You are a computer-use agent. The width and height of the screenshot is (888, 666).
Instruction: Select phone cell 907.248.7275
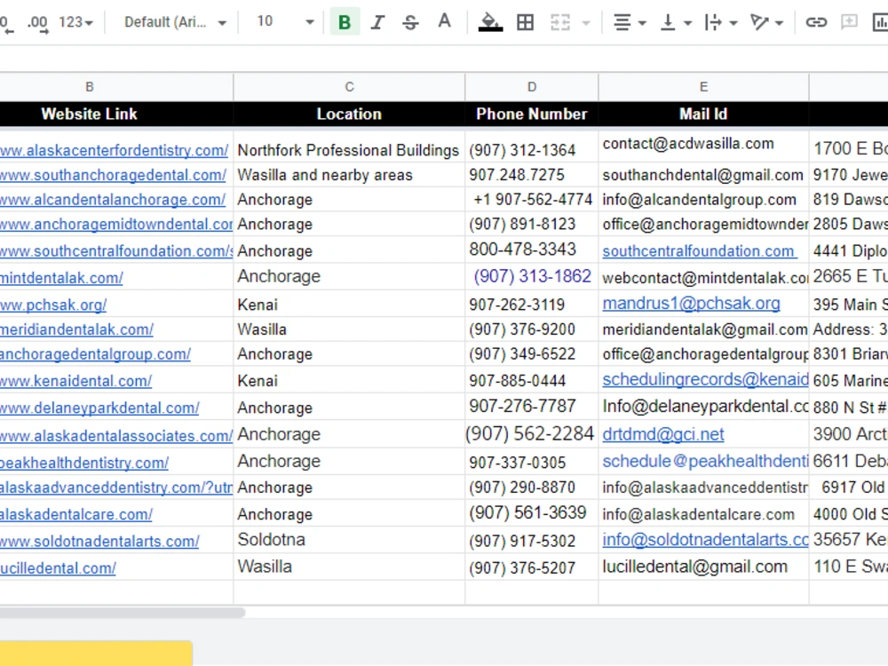[x=531, y=175]
